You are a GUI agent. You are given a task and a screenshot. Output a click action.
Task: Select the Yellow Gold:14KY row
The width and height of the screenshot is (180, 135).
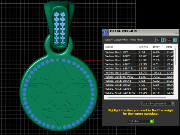(139, 60)
